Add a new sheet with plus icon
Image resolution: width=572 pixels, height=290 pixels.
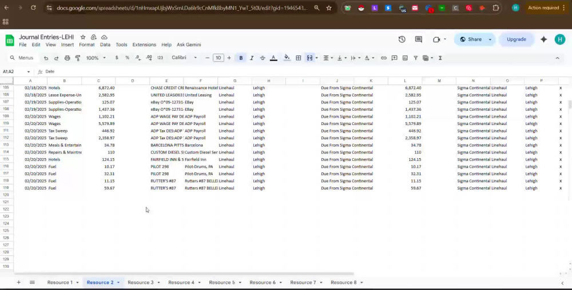pos(19,283)
